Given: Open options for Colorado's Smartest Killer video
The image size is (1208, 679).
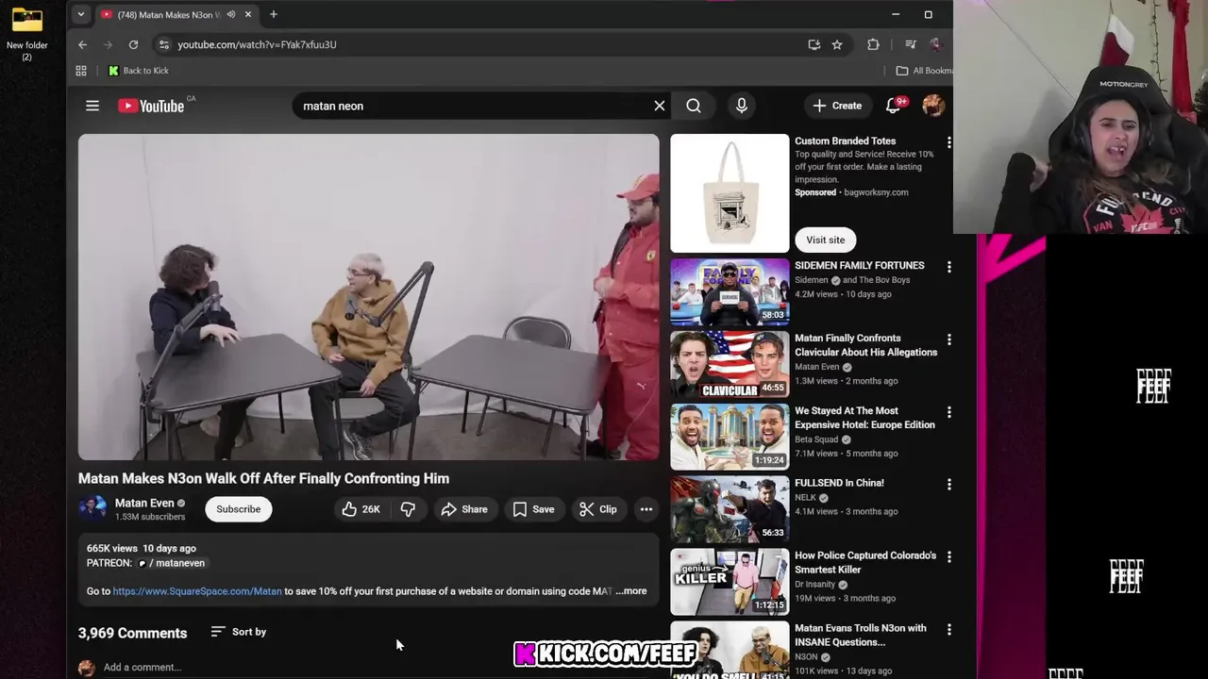Looking at the screenshot, I should pyautogui.click(x=948, y=557).
